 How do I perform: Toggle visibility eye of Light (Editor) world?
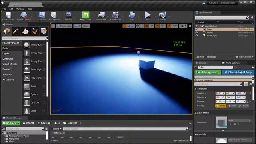[196, 26]
